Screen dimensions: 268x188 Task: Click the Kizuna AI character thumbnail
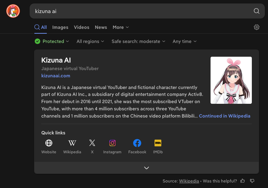tap(231, 80)
